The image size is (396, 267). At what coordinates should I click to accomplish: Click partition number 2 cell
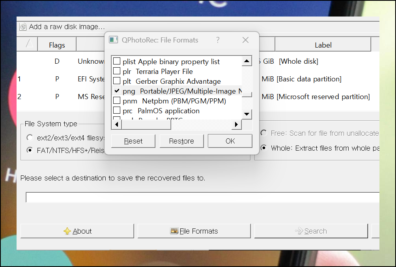coord(19,96)
